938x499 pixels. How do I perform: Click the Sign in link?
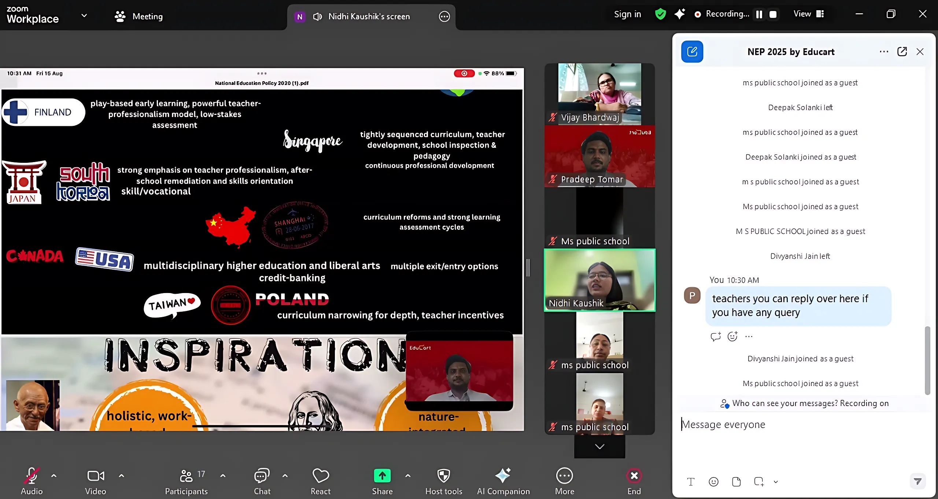[x=628, y=14]
